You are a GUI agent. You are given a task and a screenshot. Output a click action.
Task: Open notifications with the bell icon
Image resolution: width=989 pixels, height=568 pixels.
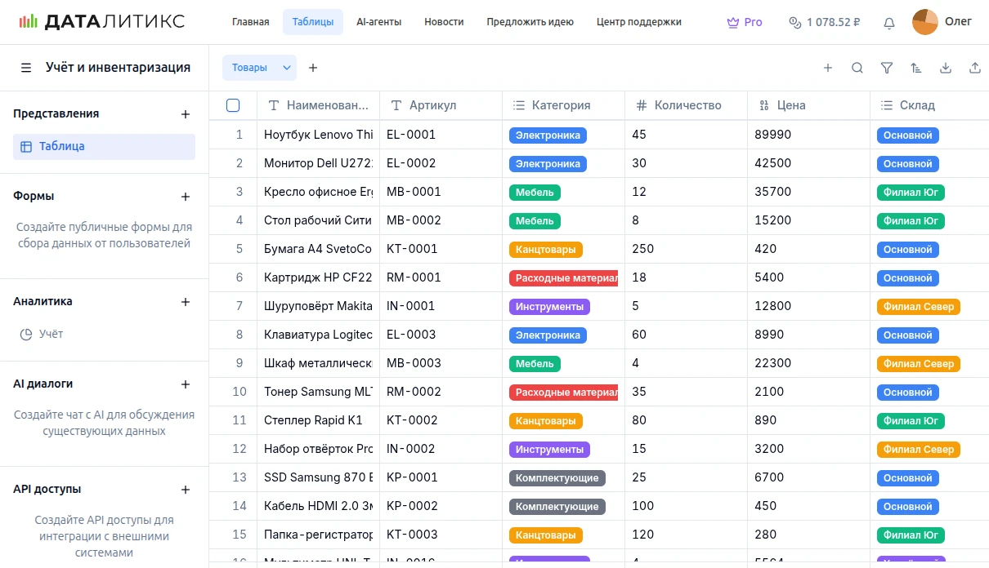click(889, 23)
